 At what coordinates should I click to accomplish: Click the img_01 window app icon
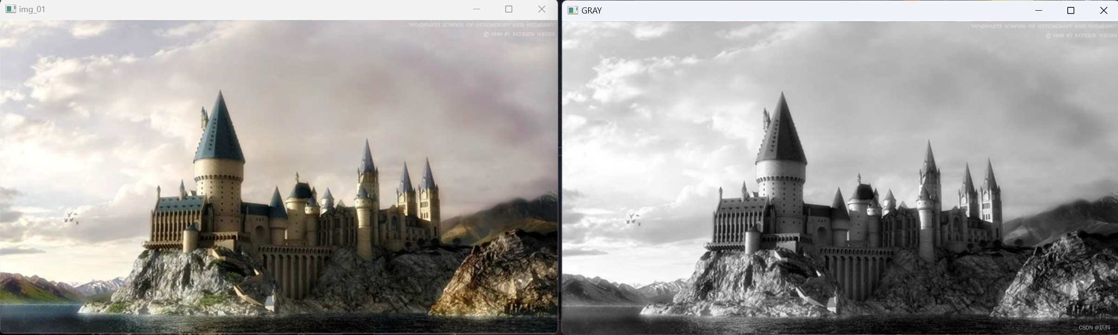tap(11, 9)
